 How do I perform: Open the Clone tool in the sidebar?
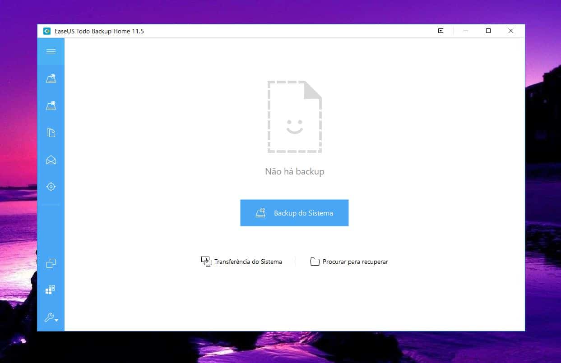coord(51,263)
